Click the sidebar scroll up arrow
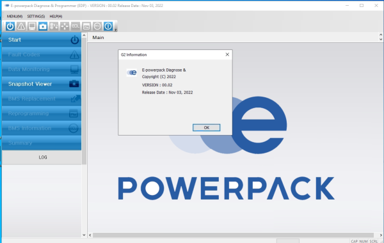 click(x=84, y=35)
